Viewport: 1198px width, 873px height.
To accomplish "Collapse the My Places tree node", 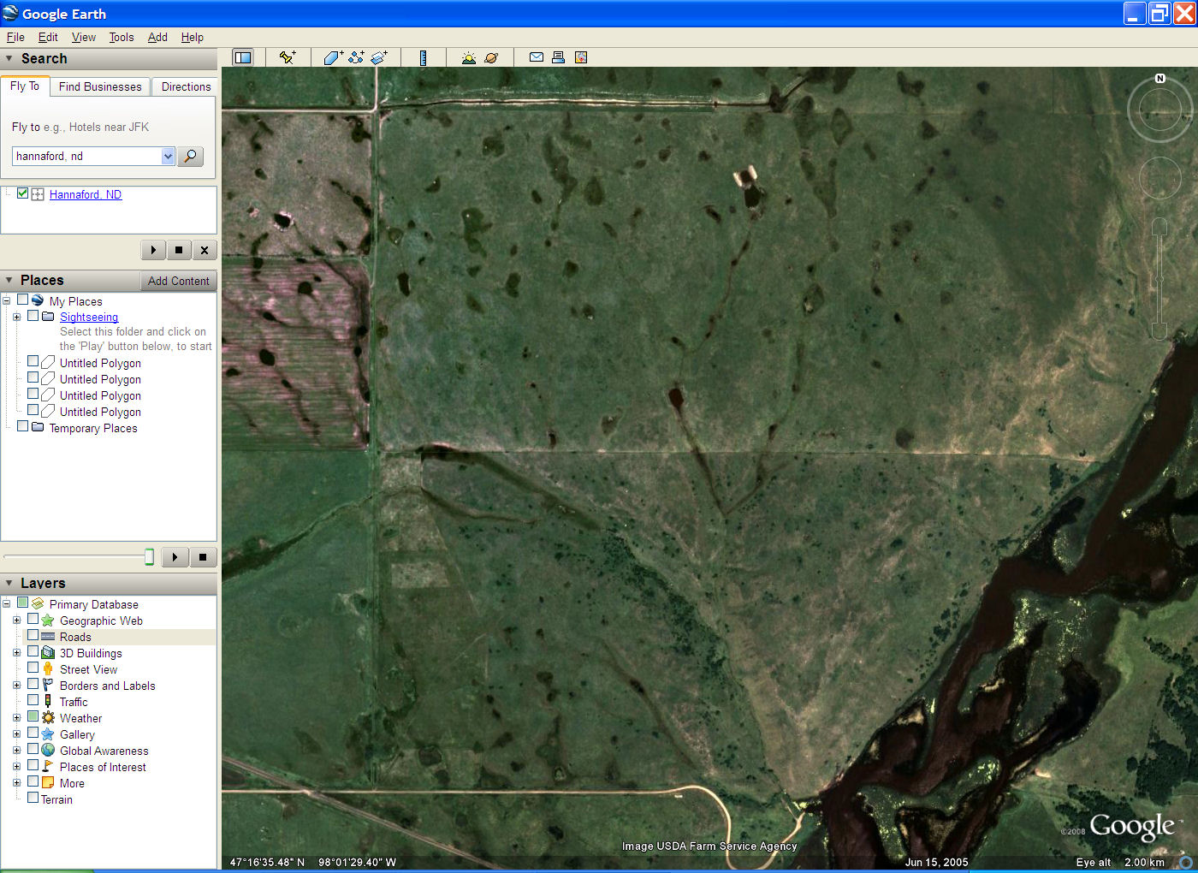I will [6, 300].
